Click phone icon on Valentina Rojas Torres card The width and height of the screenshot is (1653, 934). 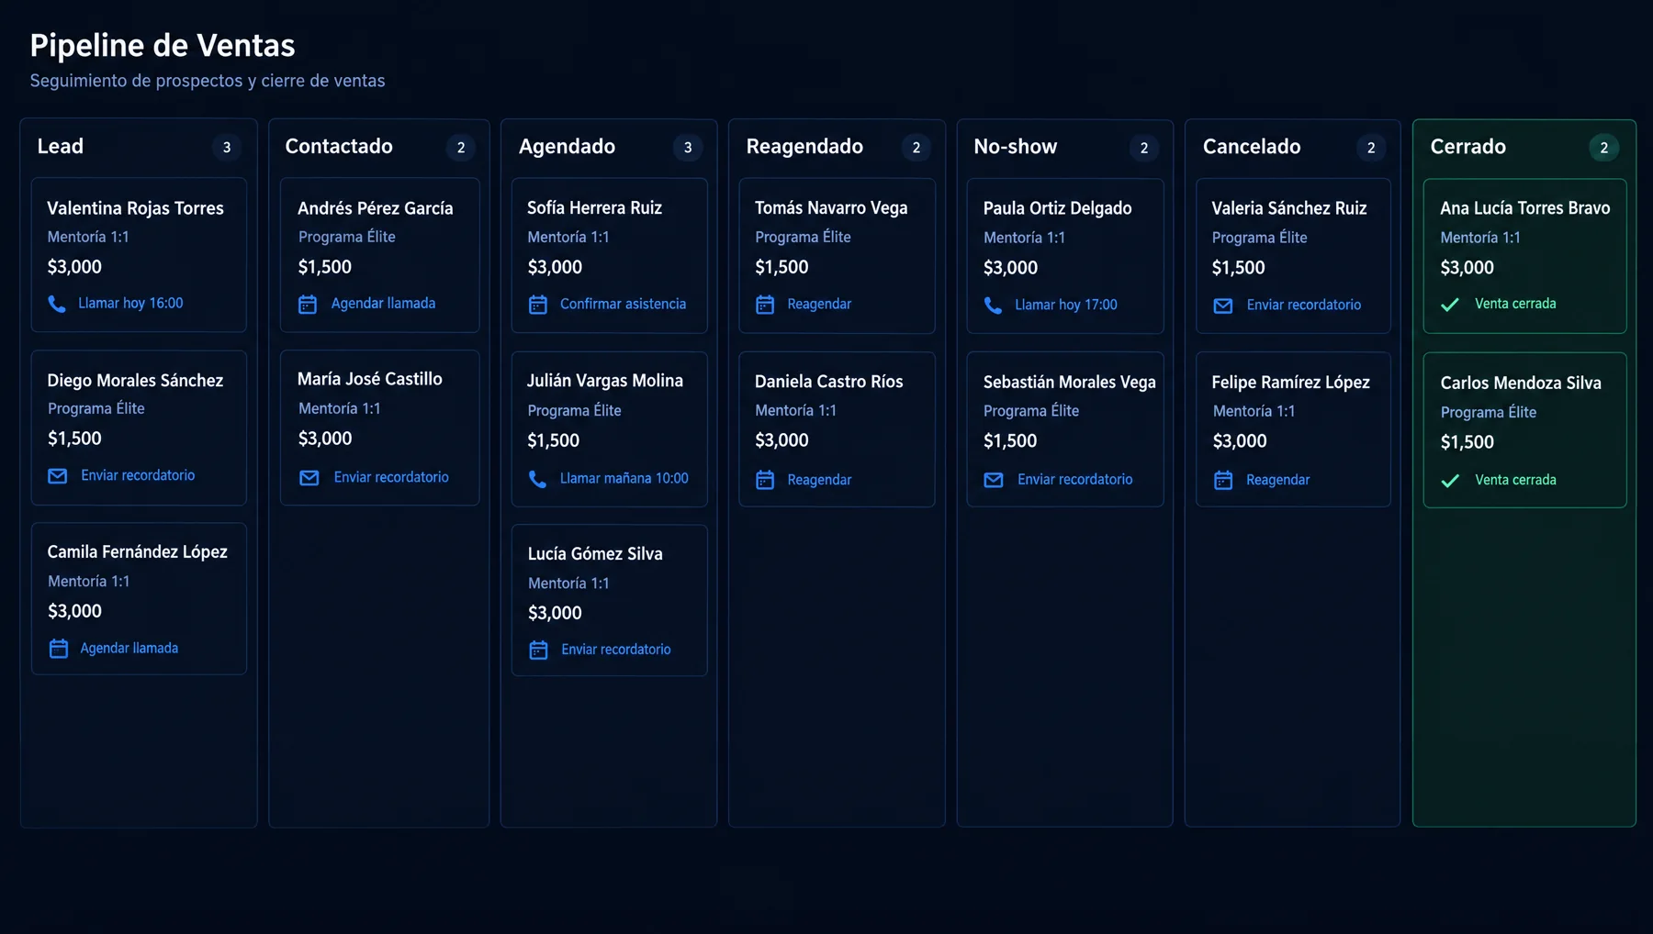pos(57,304)
